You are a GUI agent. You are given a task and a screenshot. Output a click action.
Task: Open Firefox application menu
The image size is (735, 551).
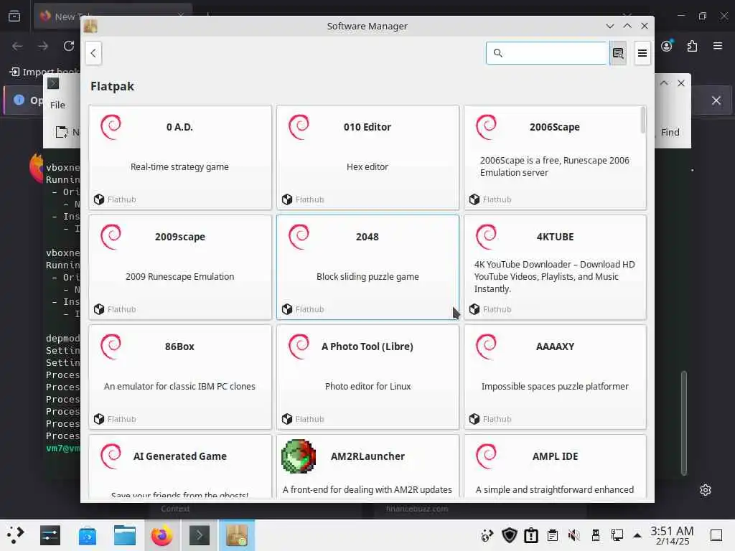point(718,46)
